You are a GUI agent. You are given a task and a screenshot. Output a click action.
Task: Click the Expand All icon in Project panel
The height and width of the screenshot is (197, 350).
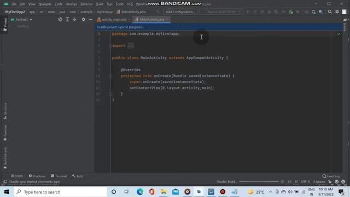click(x=67, y=20)
